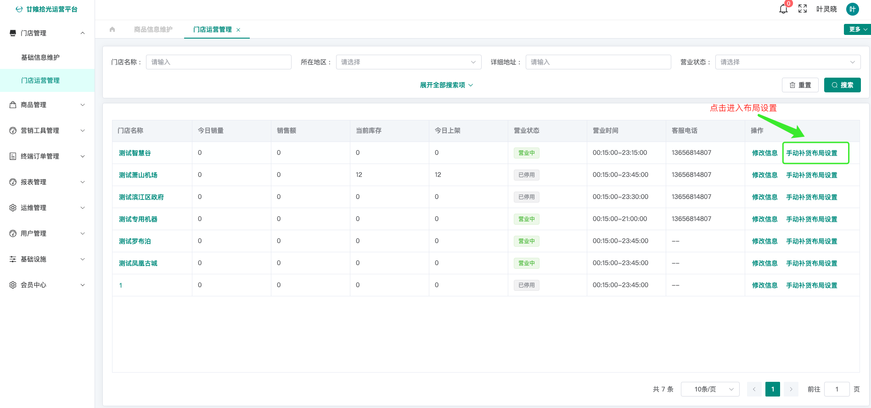The height and width of the screenshot is (408, 871).
Task: Go to previous page arrow
Action: (x=754, y=389)
